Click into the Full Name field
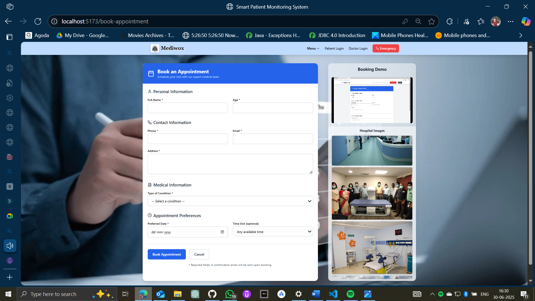Viewport: 535px width, 301px height. [188, 108]
